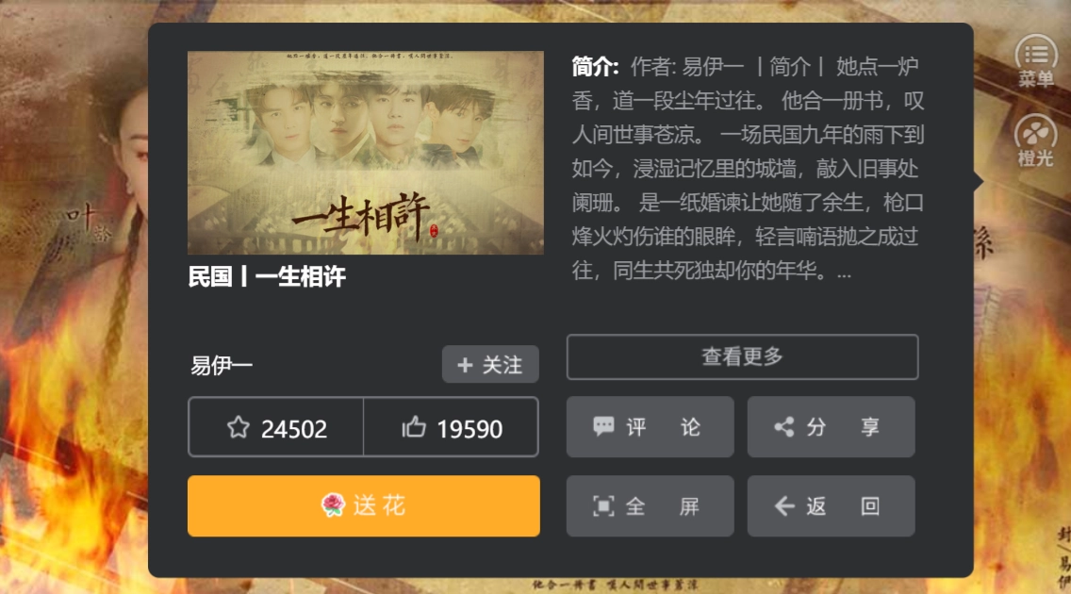
Task: Select the 分享 button label
Action: (843, 427)
